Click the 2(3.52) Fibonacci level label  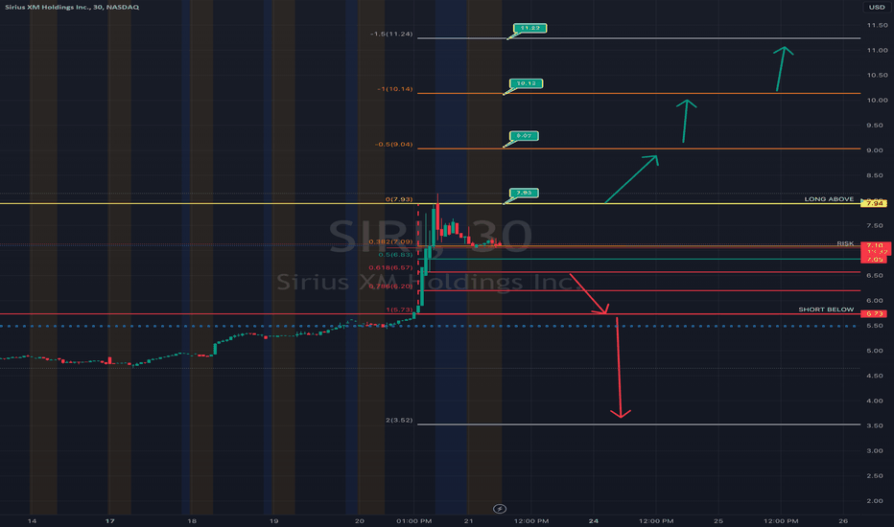click(x=399, y=421)
